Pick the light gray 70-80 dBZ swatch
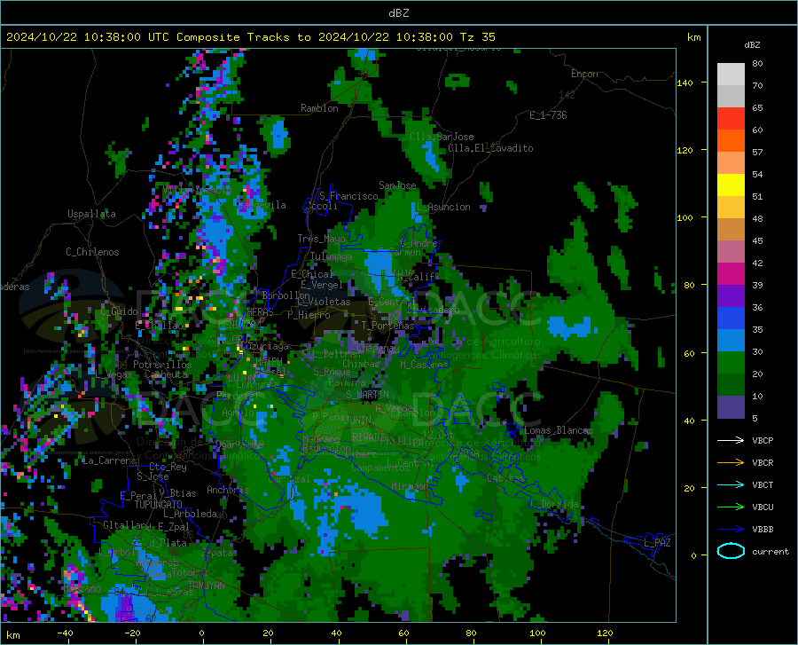The width and height of the screenshot is (798, 645). [731, 75]
